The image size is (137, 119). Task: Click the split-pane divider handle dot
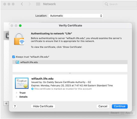[70, 73]
